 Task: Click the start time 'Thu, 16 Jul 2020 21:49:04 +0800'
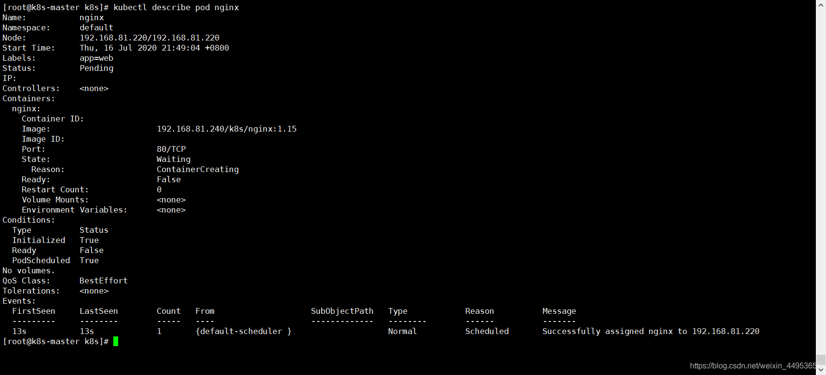(154, 48)
